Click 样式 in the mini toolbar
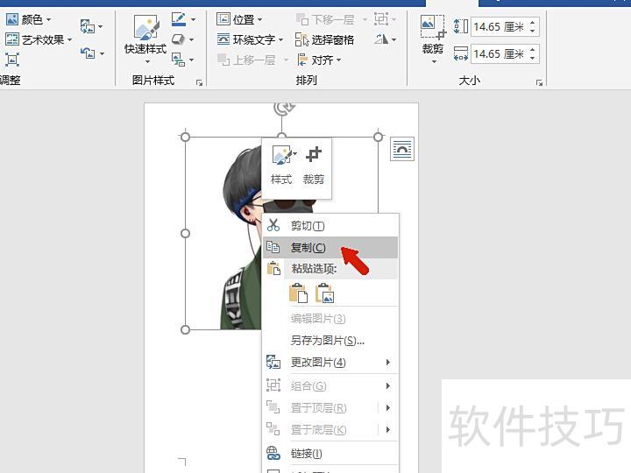 (x=281, y=166)
